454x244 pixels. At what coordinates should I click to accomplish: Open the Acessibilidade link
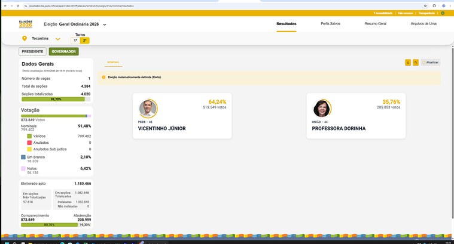tap(383, 13)
